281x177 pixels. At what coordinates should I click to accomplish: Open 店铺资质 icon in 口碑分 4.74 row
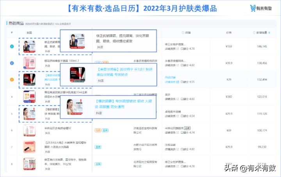click(178, 133)
